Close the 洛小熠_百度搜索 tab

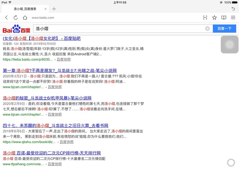[x=46, y=9]
